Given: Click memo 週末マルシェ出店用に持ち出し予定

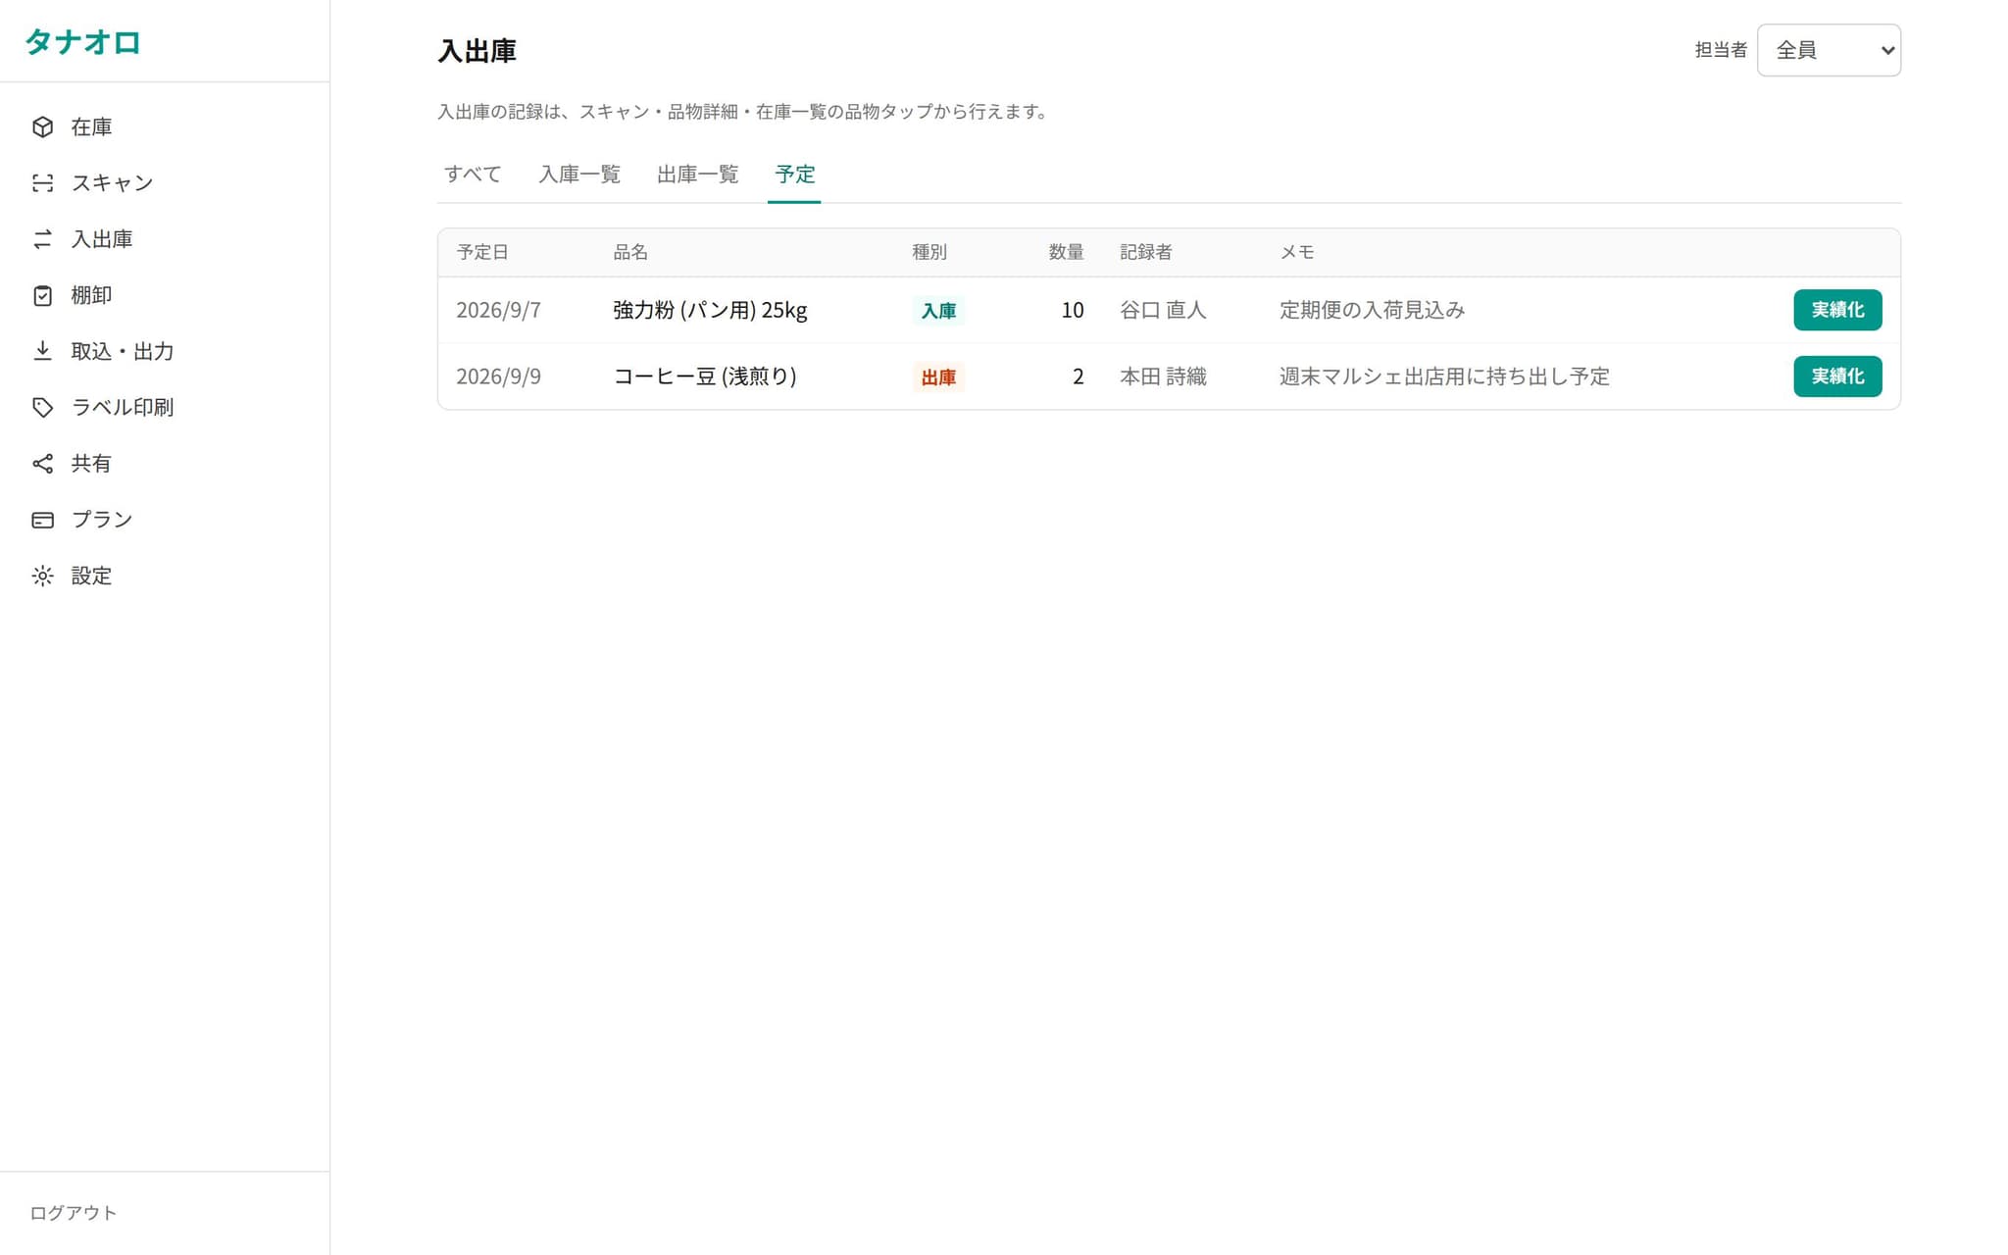Looking at the screenshot, I should (x=1444, y=376).
